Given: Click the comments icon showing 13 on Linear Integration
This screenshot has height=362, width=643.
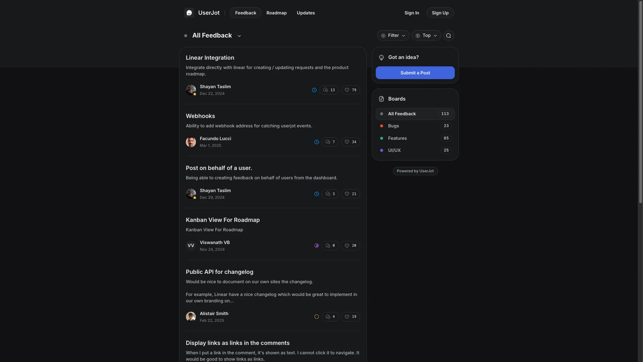Looking at the screenshot, I should click(329, 90).
